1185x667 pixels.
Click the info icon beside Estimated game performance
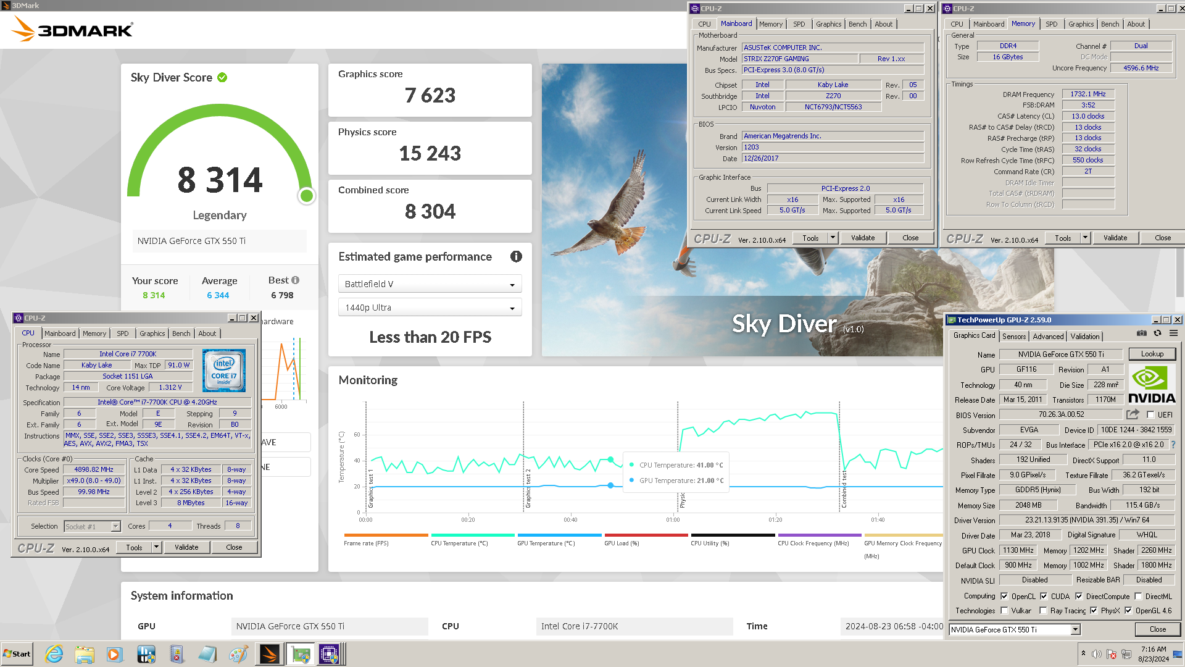click(x=517, y=256)
